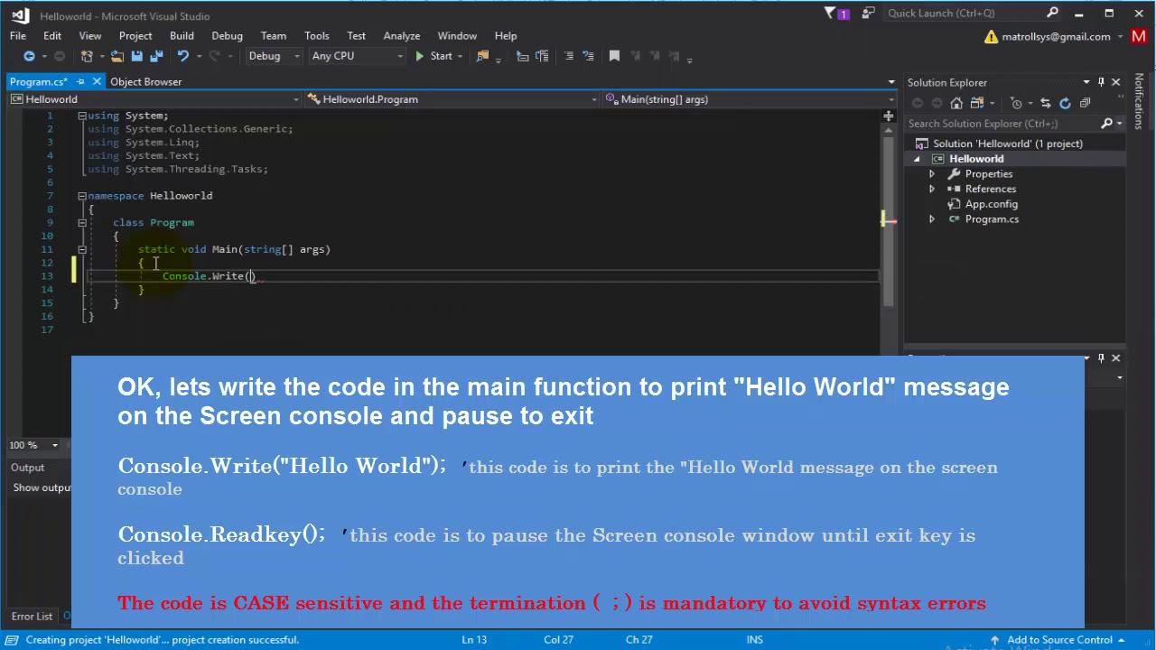Select App.config in Solution Explorer
Image resolution: width=1156 pixels, height=650 pixels.
(991, 204)
